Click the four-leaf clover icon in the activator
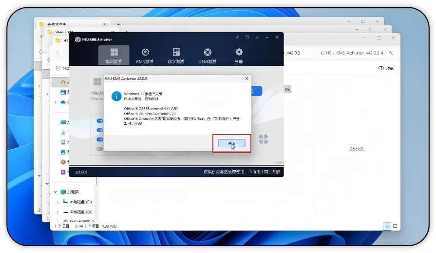The image size is (436, 253). click(264, 139)
